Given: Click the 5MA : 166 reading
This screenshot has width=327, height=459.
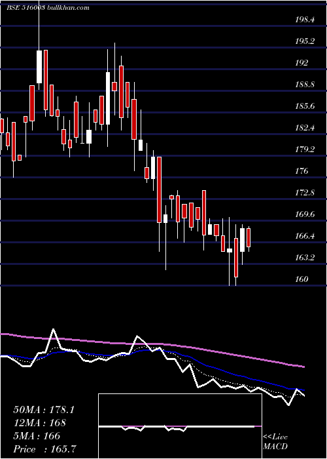Looking at the screenshot, I should coord(37,436).
